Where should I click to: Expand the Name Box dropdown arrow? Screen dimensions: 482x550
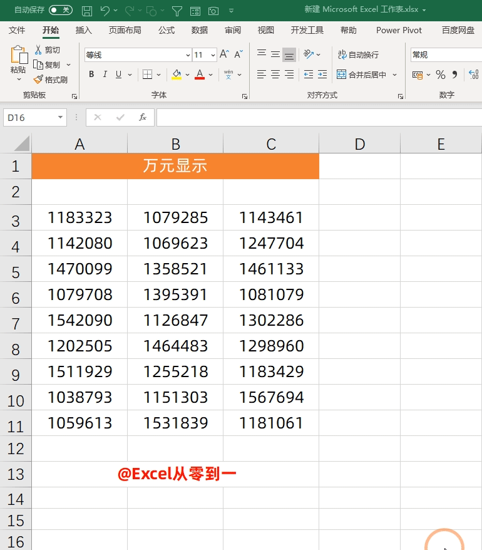point(61,117)
